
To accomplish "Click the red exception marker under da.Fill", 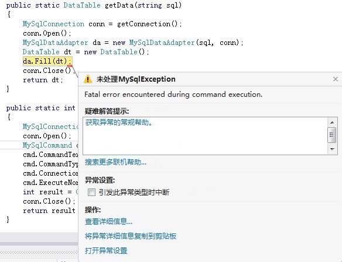I will (70, 65).
